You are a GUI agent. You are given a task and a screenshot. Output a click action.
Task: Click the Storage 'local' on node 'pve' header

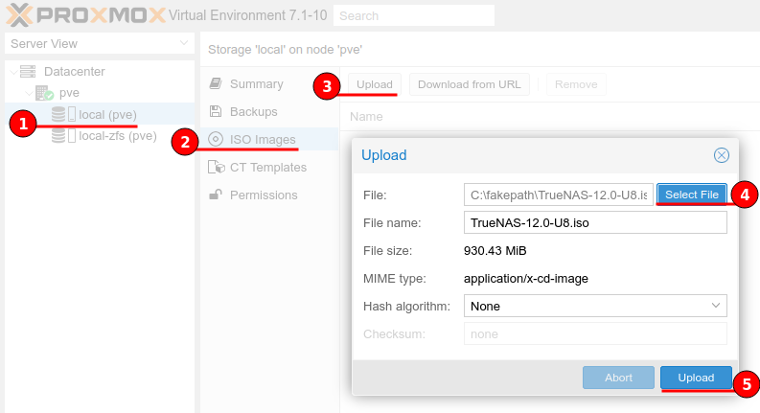285,50
